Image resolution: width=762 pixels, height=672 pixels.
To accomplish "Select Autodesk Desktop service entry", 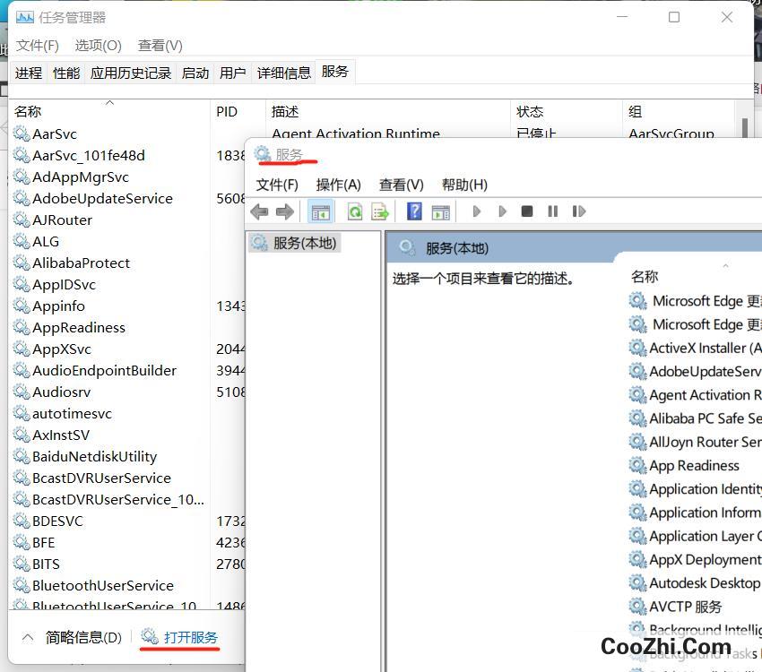I will coord(706,582).
